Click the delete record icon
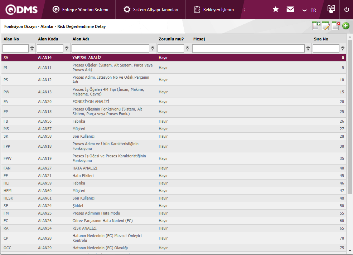The height and width of the screenshot is (255, 353). 336,26
